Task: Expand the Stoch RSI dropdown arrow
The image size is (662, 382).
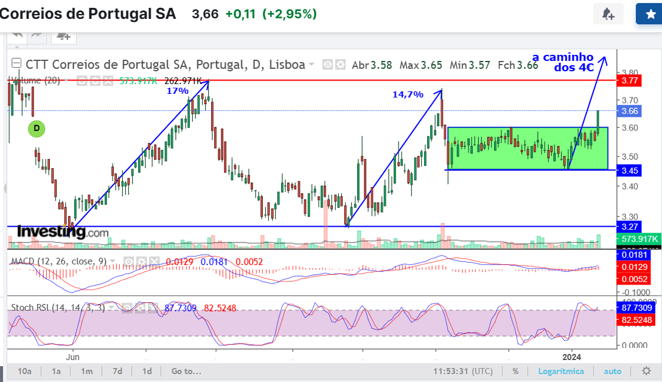Action: click(111, 308)
